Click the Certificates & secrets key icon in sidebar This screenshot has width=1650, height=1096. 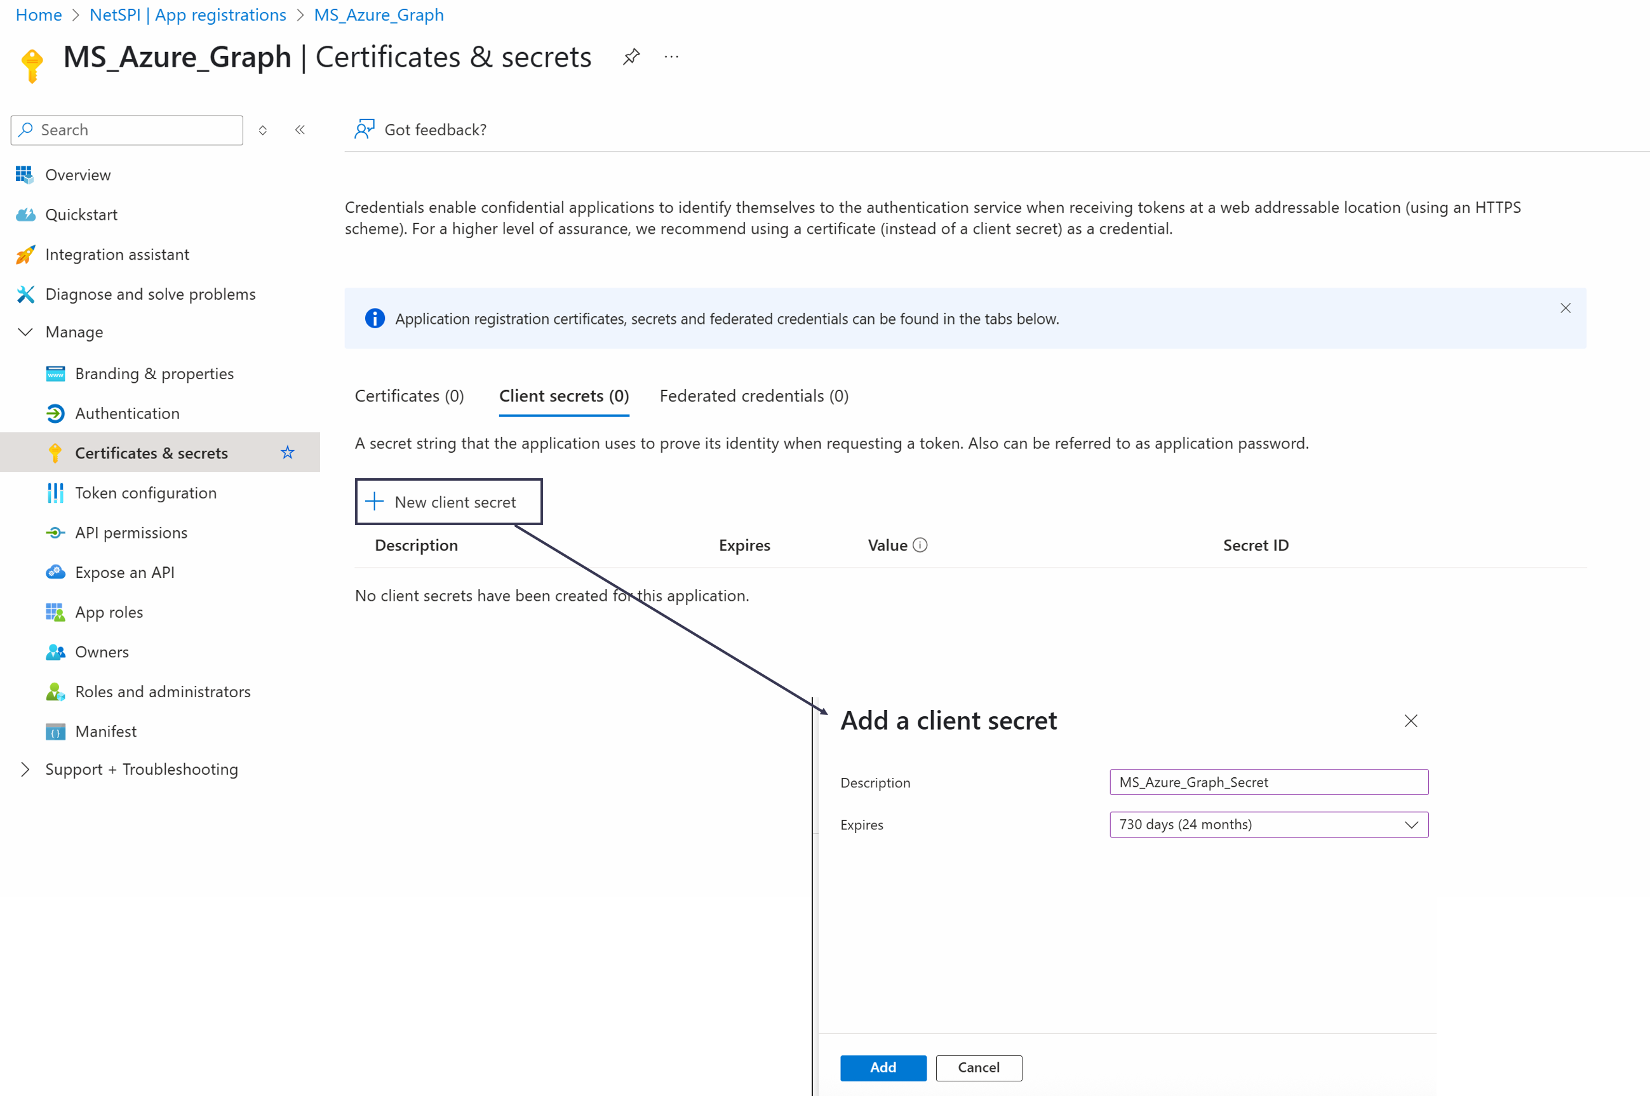click(55, 453)
